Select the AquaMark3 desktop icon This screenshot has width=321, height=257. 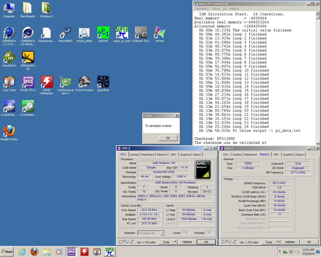[9, 59]
